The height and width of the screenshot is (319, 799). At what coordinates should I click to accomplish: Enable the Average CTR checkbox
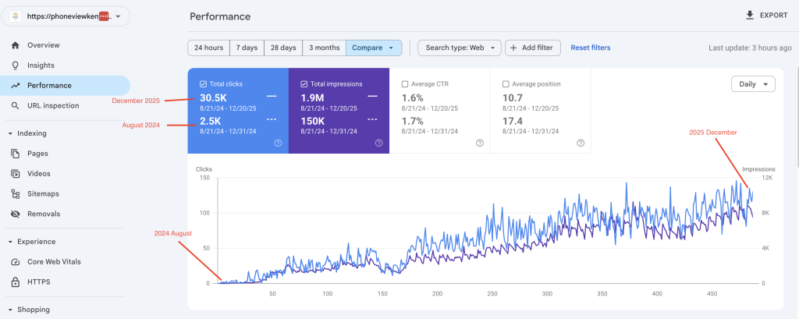[x=405, y=84]
